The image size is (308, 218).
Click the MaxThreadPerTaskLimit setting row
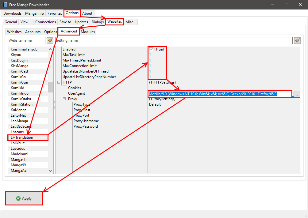178,60
